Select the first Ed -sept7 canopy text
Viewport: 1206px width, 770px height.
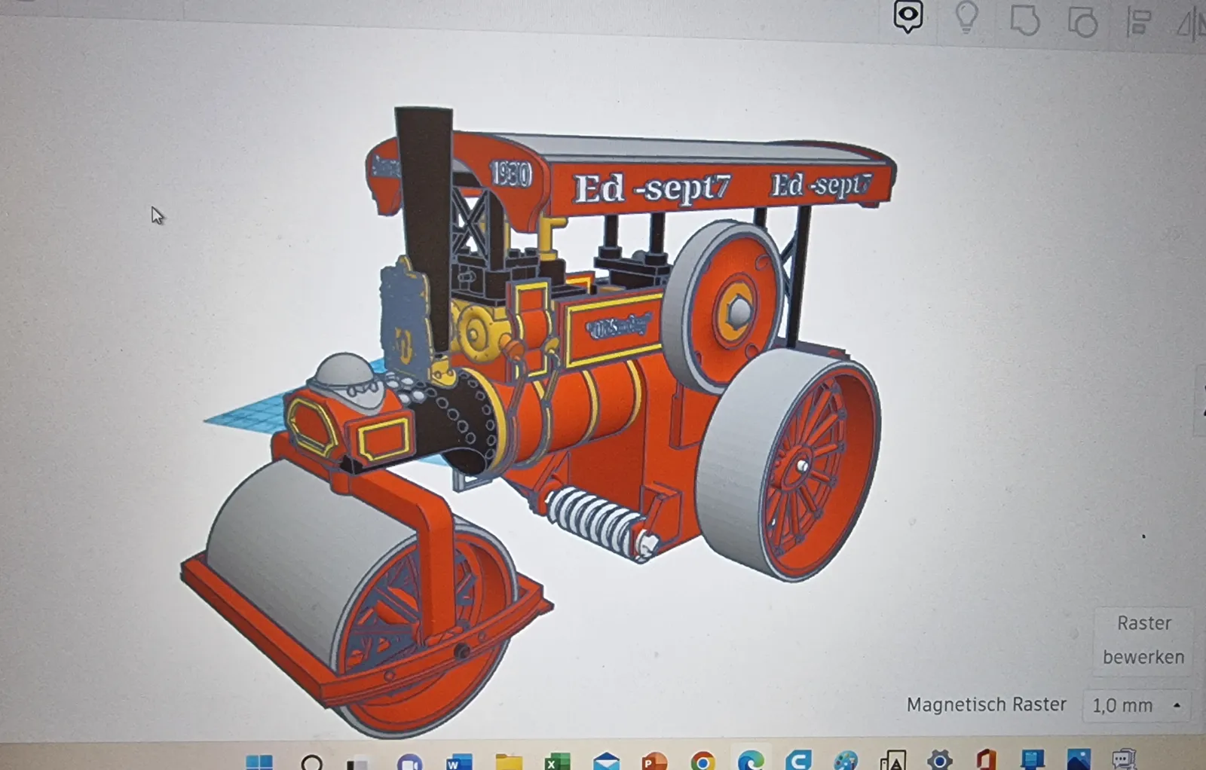tap(652, 188)
